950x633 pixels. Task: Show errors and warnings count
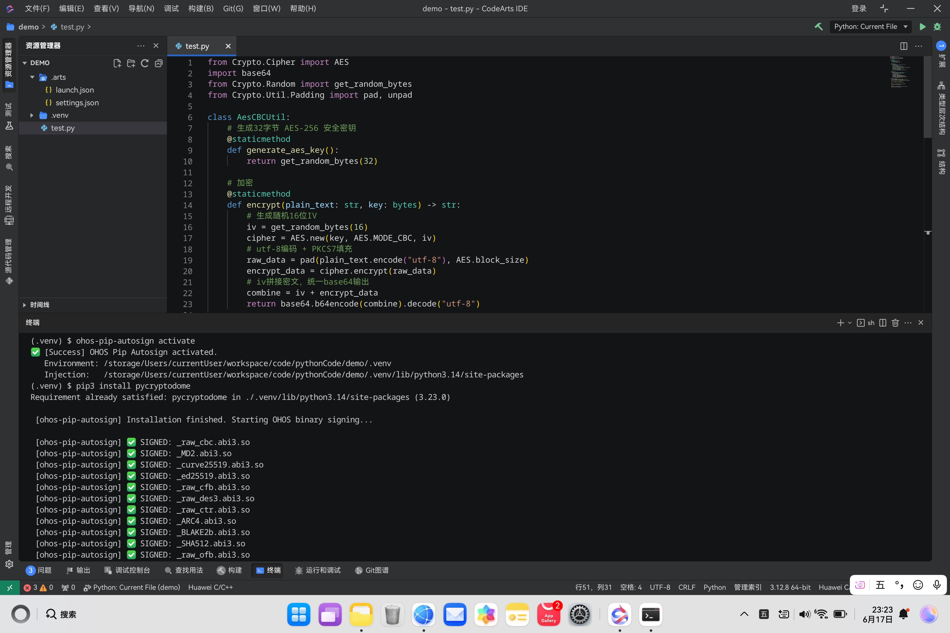(x=38, y=587)
